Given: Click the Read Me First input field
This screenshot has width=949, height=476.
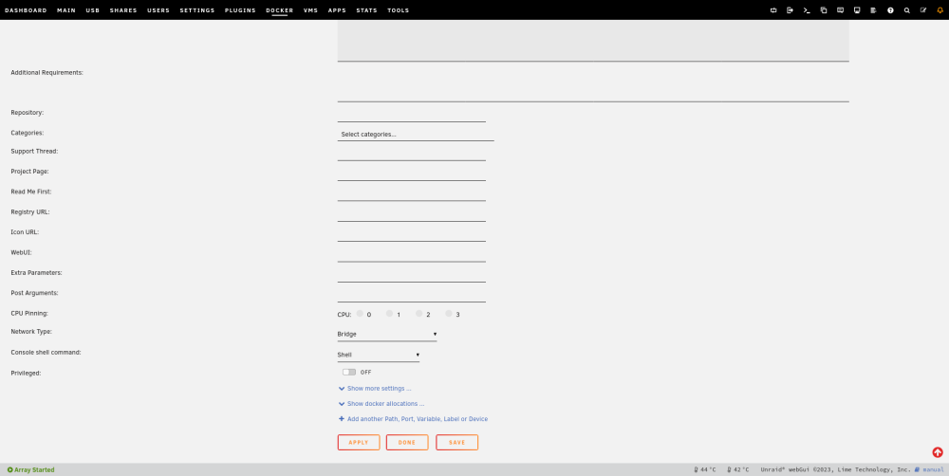Looking at the screenshot, I should click(412, 193).
